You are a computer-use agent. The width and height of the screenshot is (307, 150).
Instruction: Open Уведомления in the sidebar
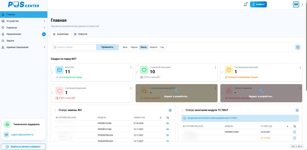[24, 34]
